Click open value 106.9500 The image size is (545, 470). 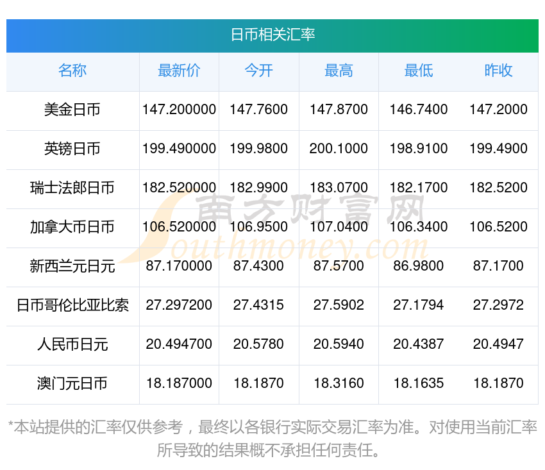point(258,227)
